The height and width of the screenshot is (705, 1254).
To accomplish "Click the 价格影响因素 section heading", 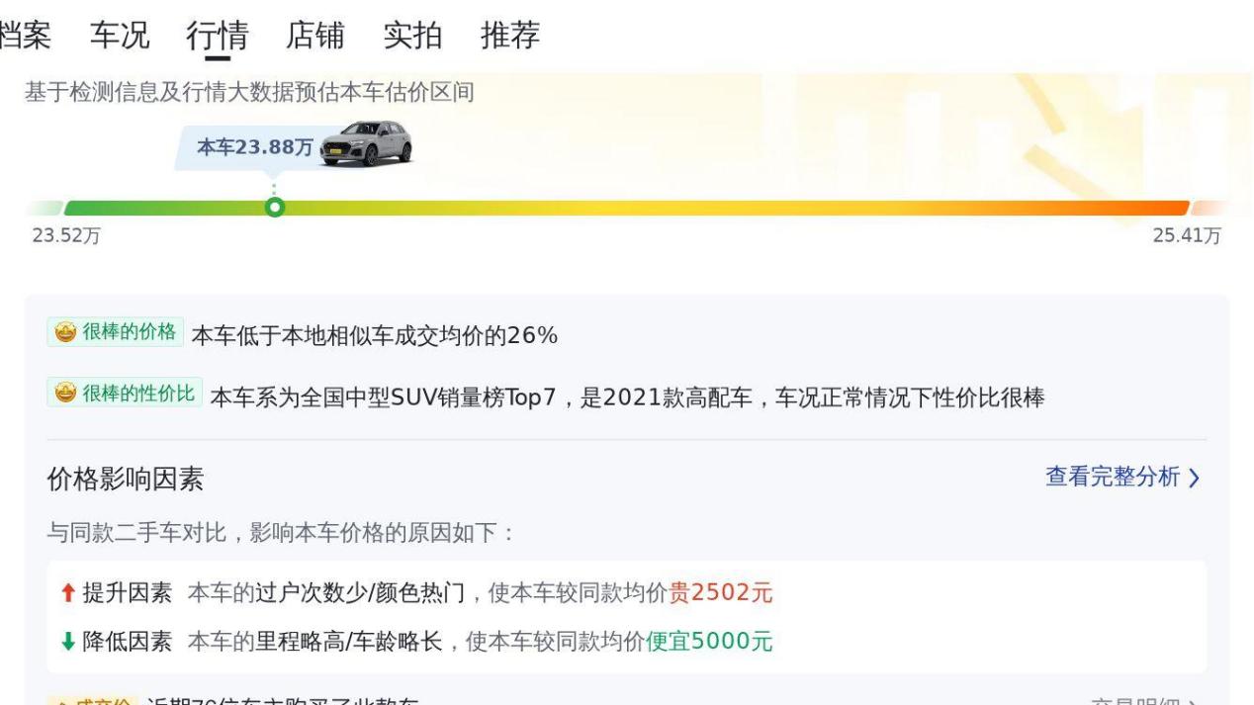I will click(x=126, y=481).
